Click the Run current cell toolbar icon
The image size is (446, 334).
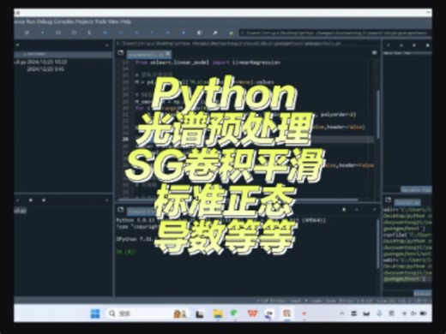[58, 33]
